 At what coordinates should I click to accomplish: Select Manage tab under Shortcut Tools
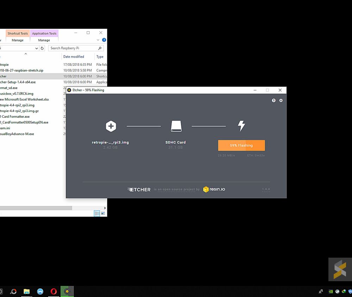18,40
